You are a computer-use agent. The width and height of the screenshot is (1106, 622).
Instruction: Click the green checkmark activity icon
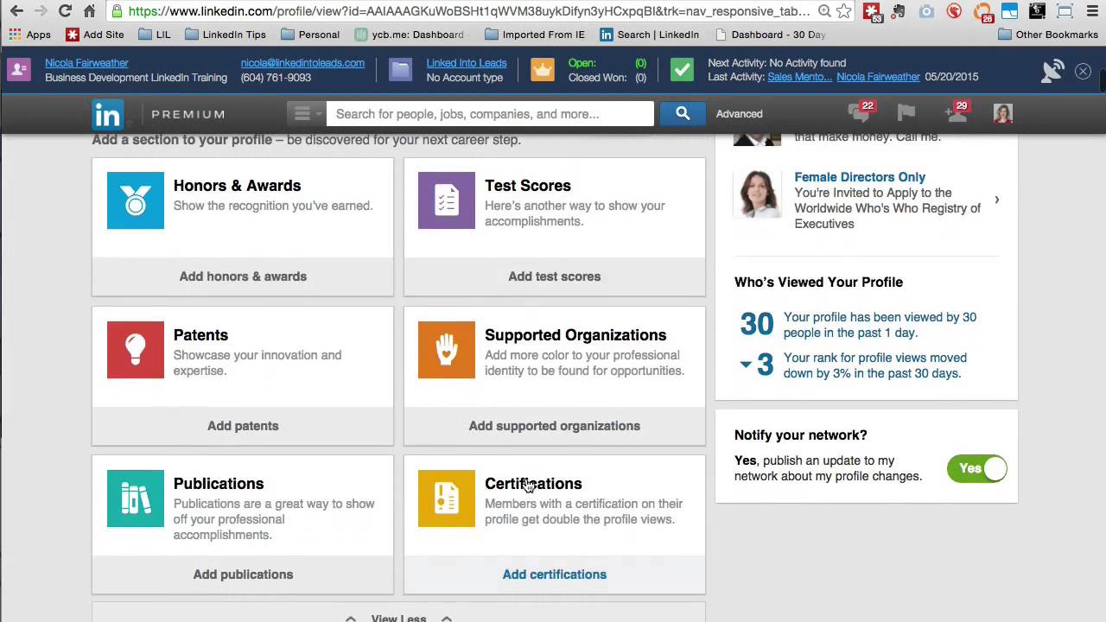point(682,70)
